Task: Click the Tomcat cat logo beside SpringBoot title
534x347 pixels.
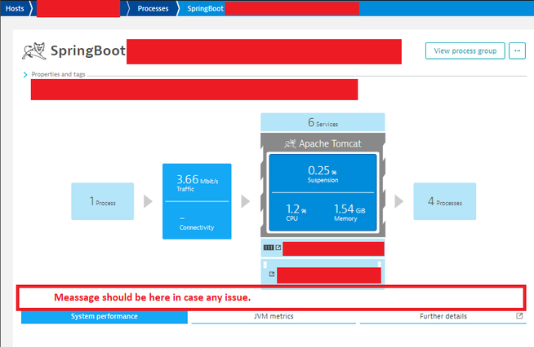Action: (x=34, y=51)
